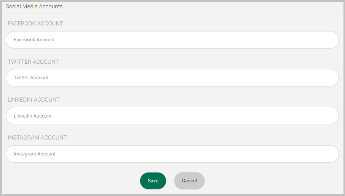The width and height of the screenshot is (345, 196).
Task: Click the 'Instagram Account' placeholder text
Action: click(x=35, y=154)
